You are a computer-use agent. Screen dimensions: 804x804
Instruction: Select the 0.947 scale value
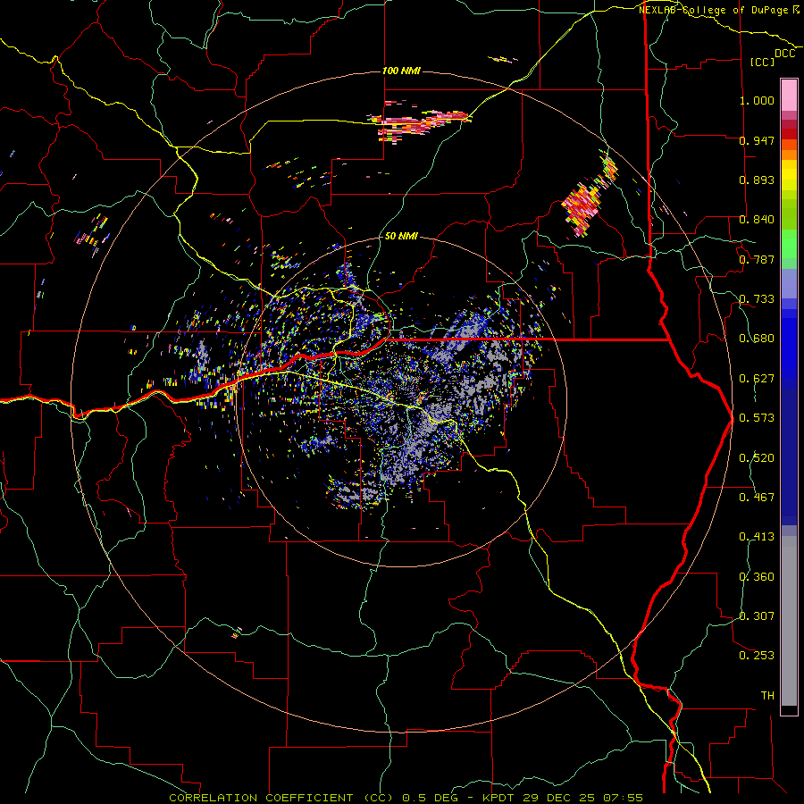(757, 140)
